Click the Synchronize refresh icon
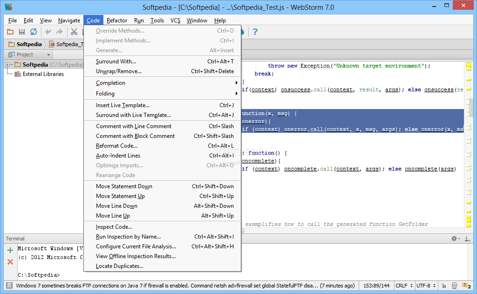477x294 pixels. (34, 32)
